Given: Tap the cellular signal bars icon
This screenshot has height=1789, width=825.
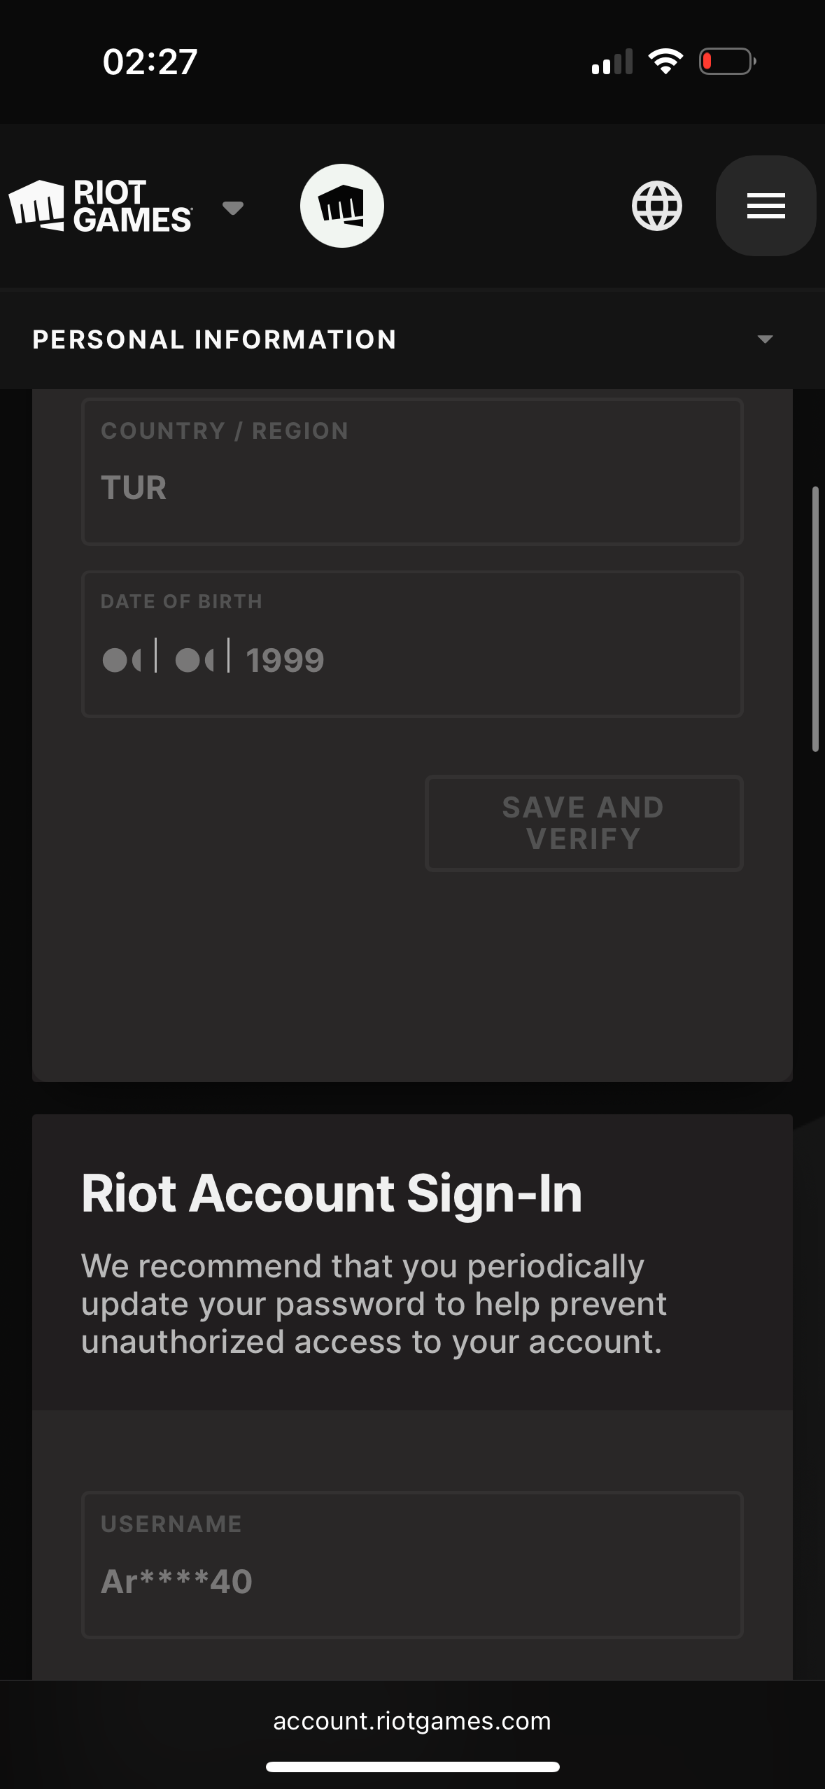Looking at the screenshot, I should point(612,62).
